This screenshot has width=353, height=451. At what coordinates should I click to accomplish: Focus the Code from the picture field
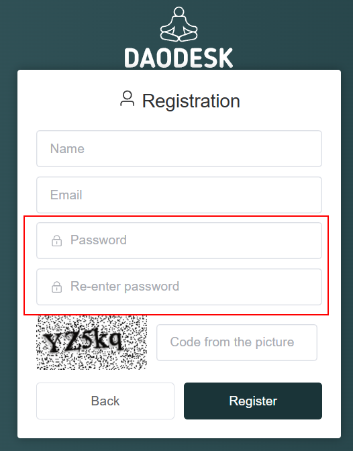237,342
